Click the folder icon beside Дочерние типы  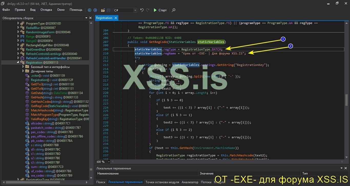27,71
